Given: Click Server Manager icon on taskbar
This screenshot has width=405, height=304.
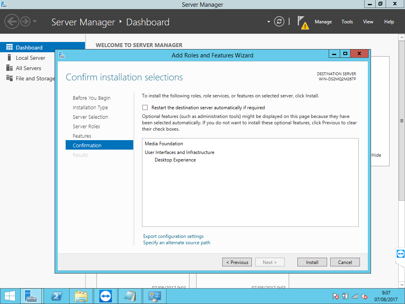Looking at the screenshot, I should tap(31, 296).
